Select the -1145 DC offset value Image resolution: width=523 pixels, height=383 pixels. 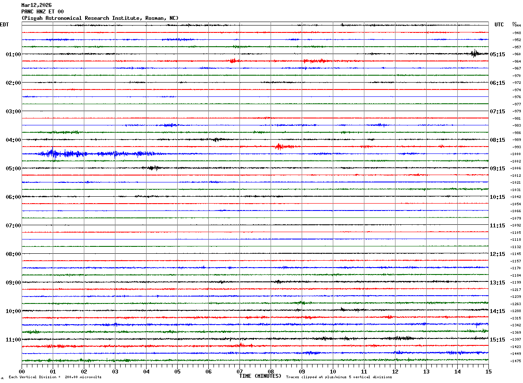(x=517, y=254)
